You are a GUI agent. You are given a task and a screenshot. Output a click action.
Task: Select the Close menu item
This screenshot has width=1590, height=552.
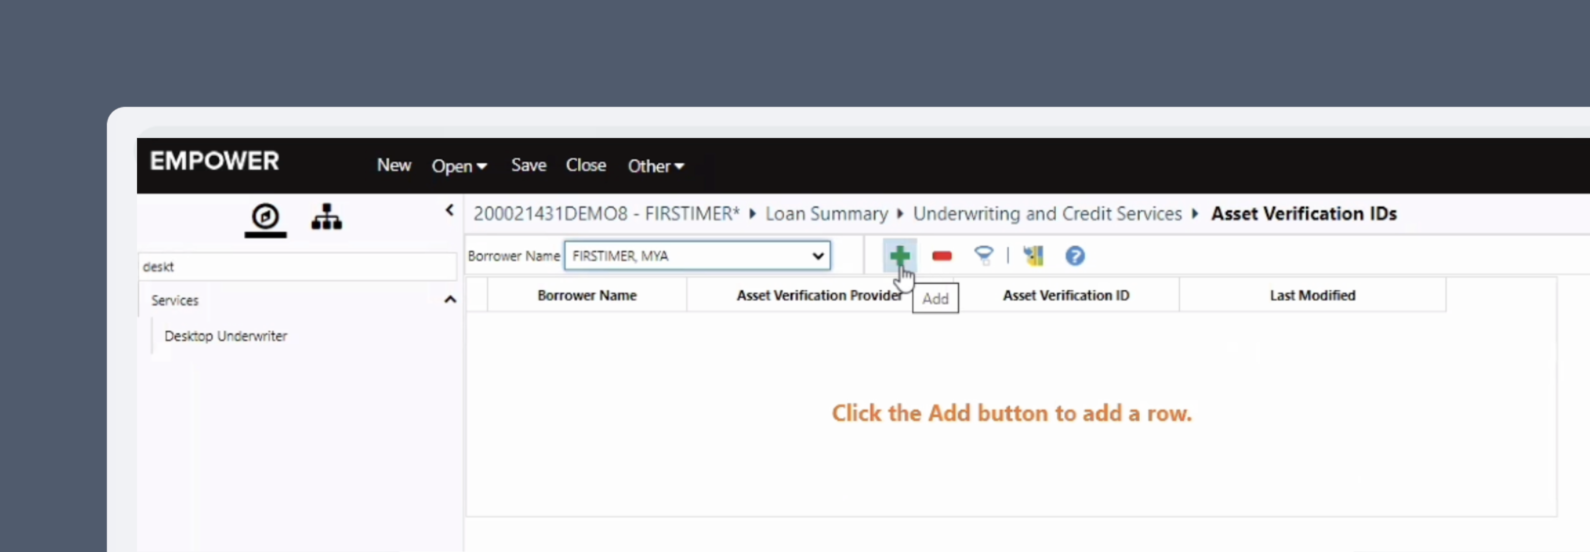(585, 165)
